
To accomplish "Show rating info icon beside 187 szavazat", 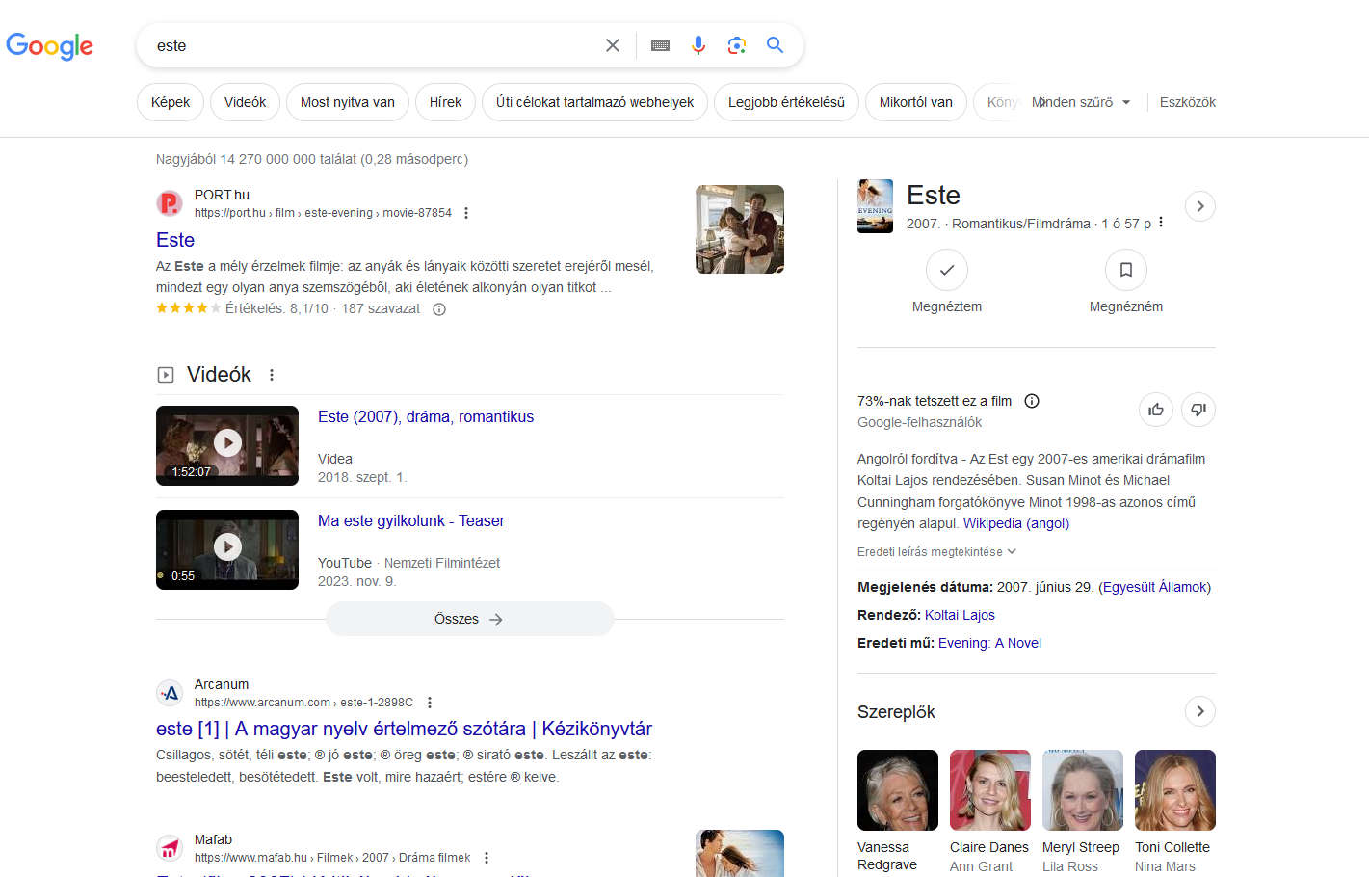I will coord(439,309).
